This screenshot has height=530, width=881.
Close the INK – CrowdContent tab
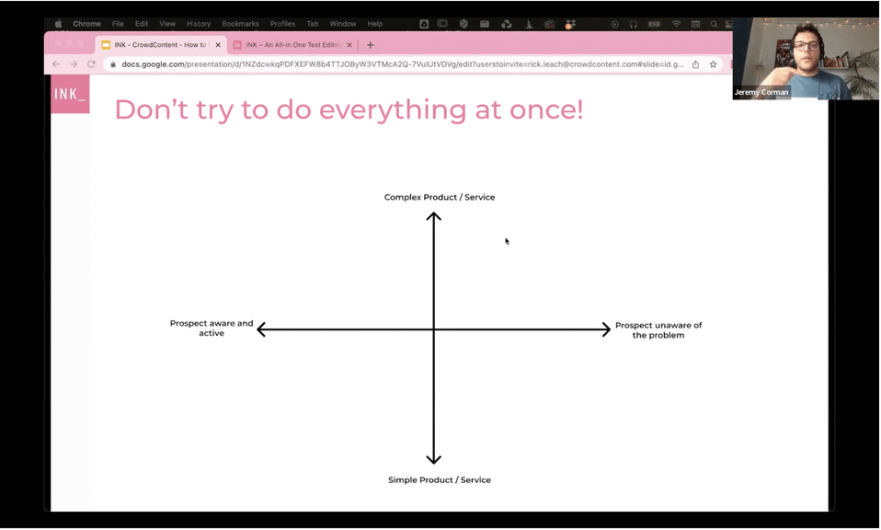coord(218,45)
